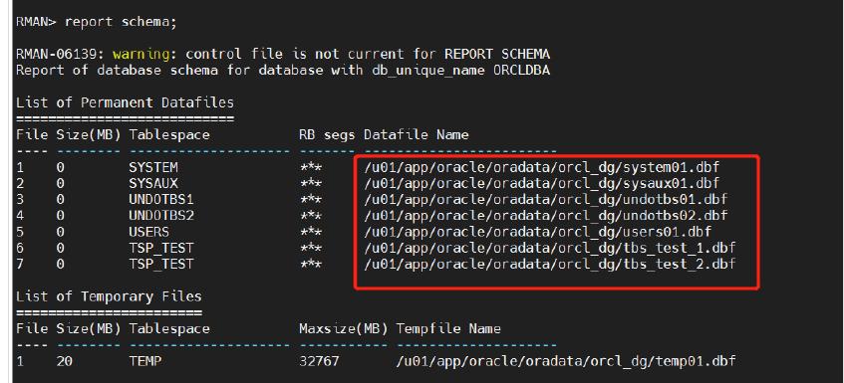Click the UNDOTBS2 tablespace name
Viewport: 844px width, 383px height.
coord(161,216)
